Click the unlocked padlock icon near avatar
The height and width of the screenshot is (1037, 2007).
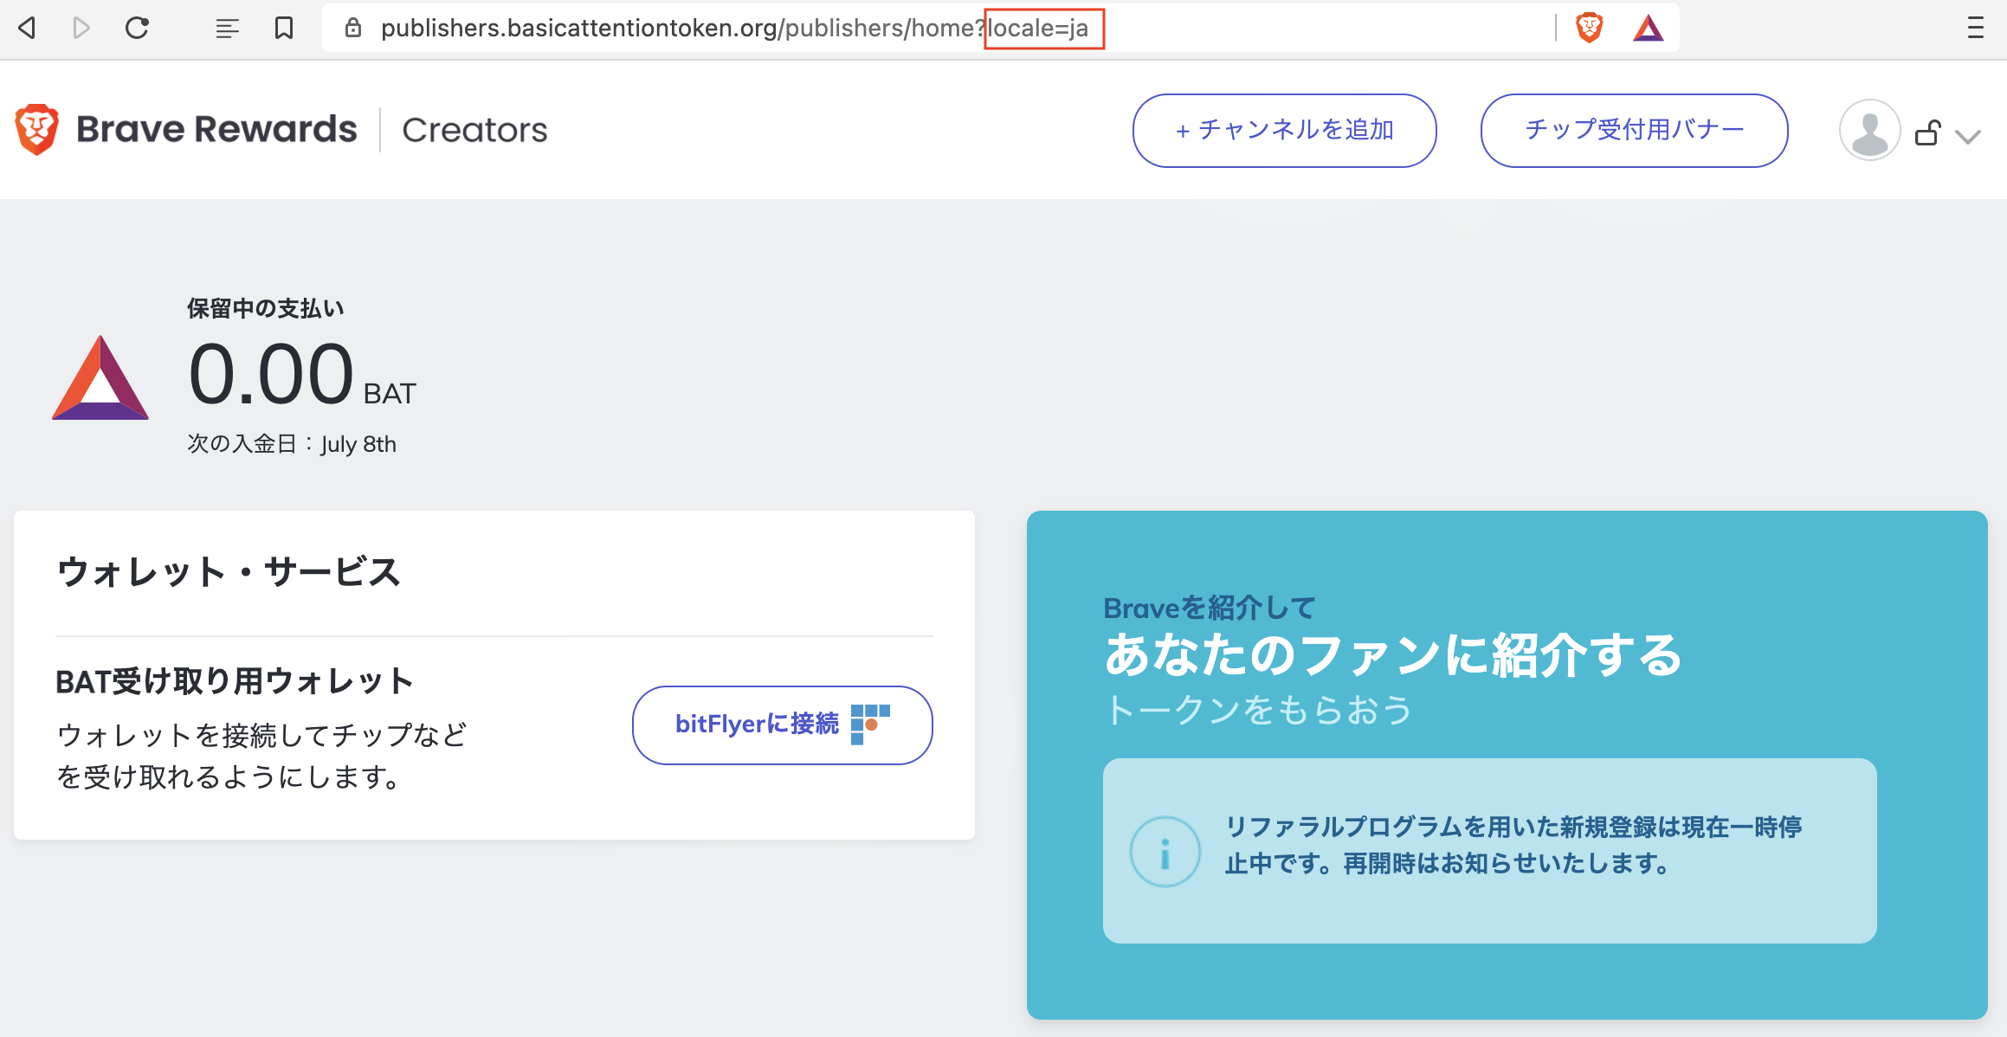point(1928,132)
